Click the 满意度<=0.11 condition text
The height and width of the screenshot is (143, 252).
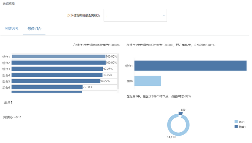tap(12, 117)
